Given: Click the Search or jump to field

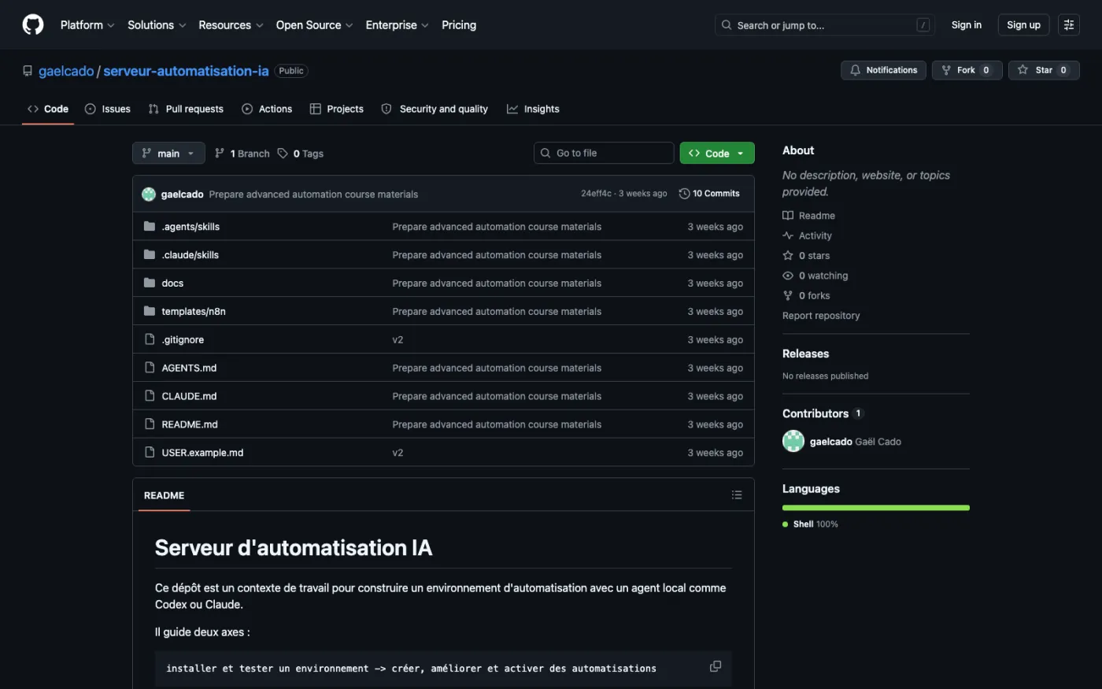Looking at the screenshot, I should (824, 25).
